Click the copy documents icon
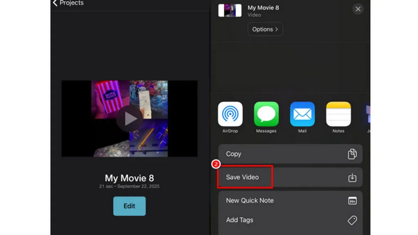The height and width of the screenshot is (235, 418). click(x=352, y=154)
